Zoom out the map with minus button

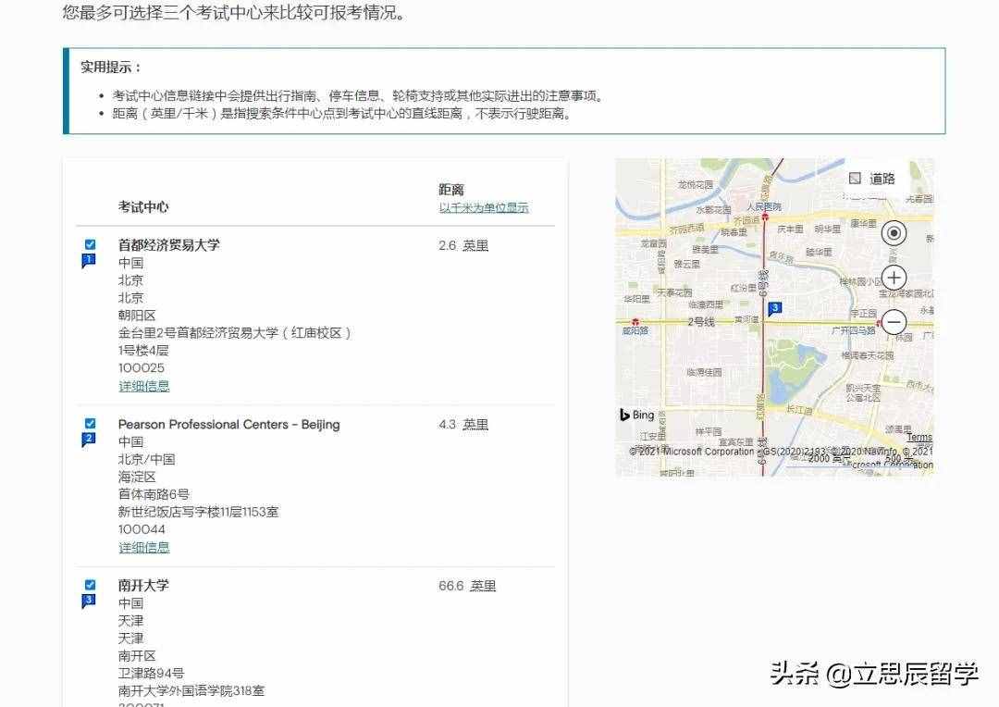coord(894,322)
